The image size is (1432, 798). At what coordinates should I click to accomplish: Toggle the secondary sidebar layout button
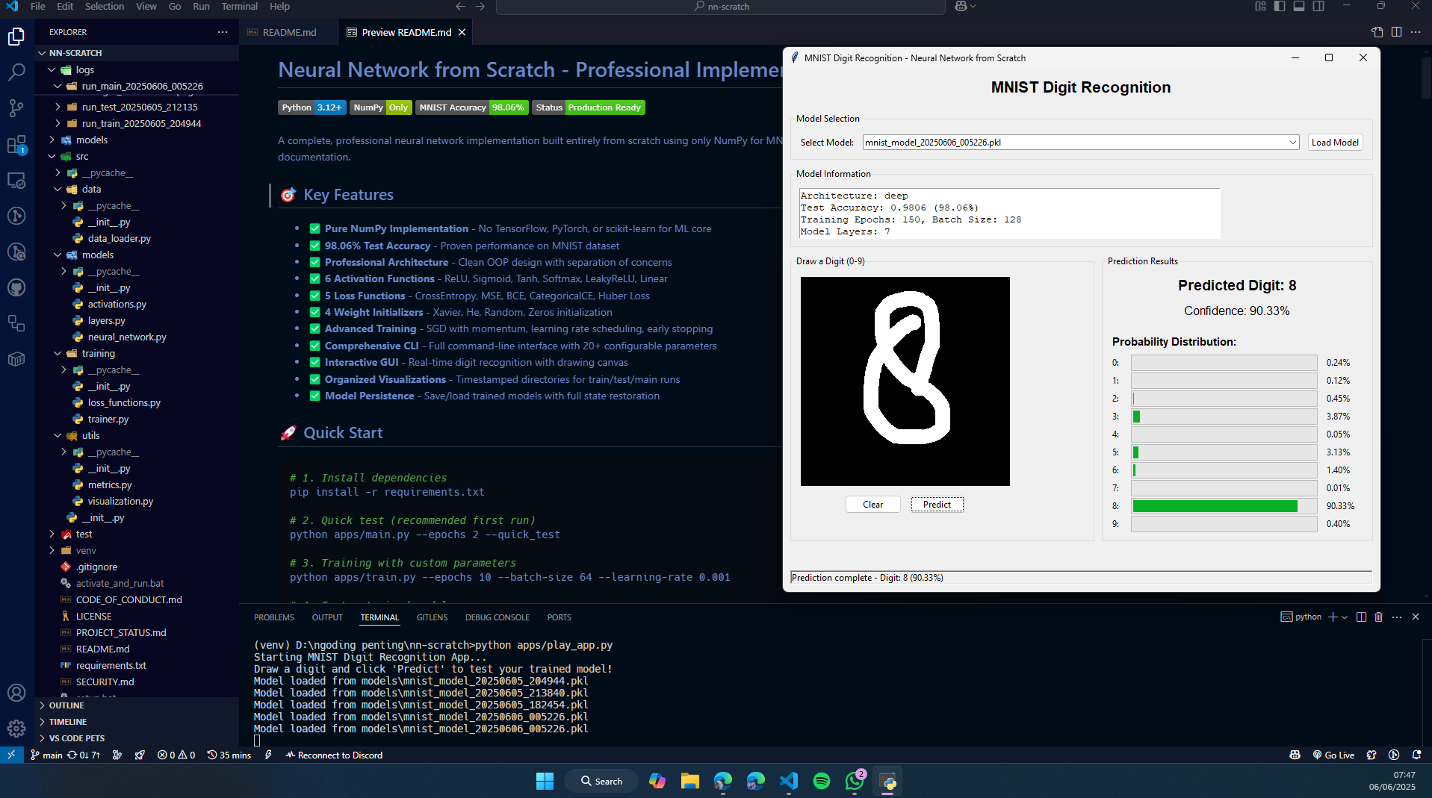[1318, 7]
